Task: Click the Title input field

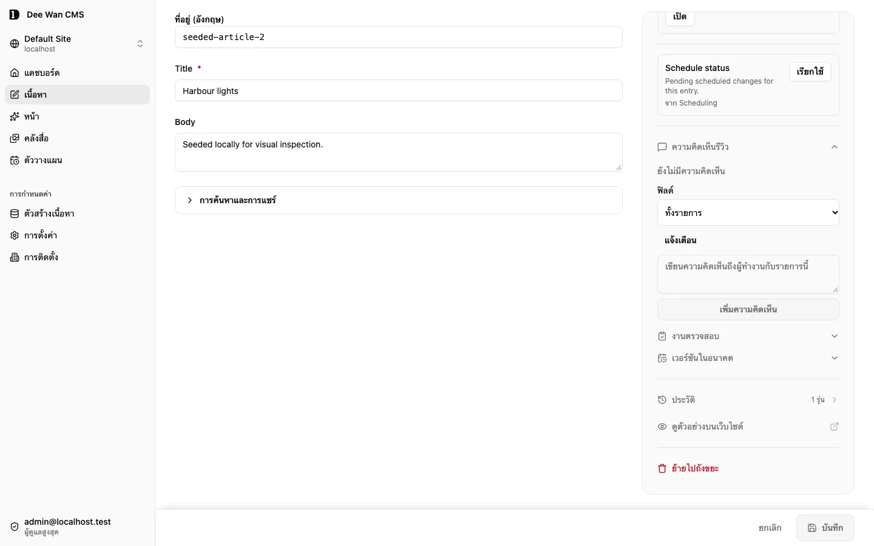Action: [x=399, y=90]
